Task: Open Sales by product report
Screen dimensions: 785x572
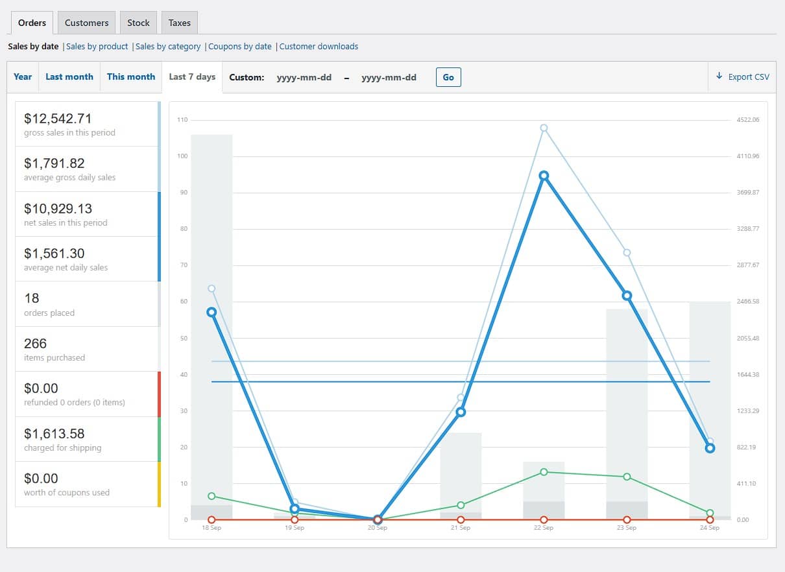Action: click(x=97, y=47)
